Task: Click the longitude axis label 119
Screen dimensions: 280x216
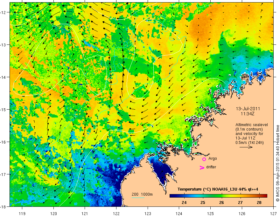Action: click(22, 213)
